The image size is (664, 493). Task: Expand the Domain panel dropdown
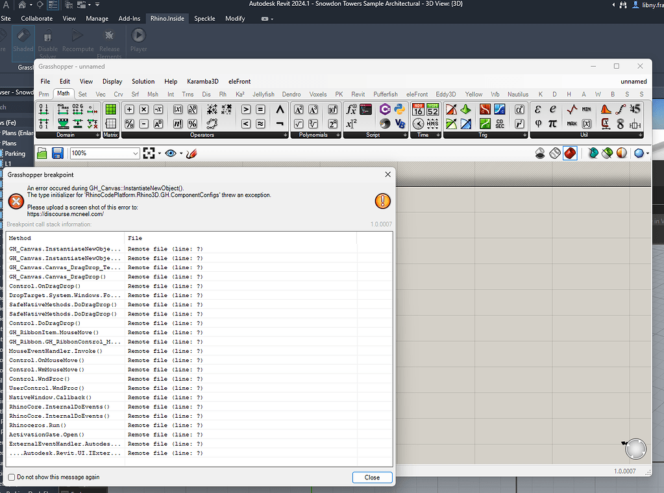point(97,135)
